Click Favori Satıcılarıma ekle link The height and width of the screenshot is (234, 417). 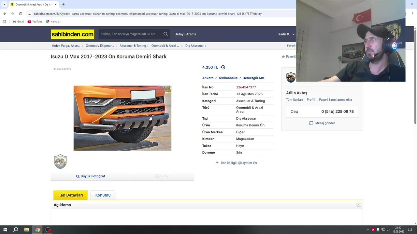[x=336, y=100]
